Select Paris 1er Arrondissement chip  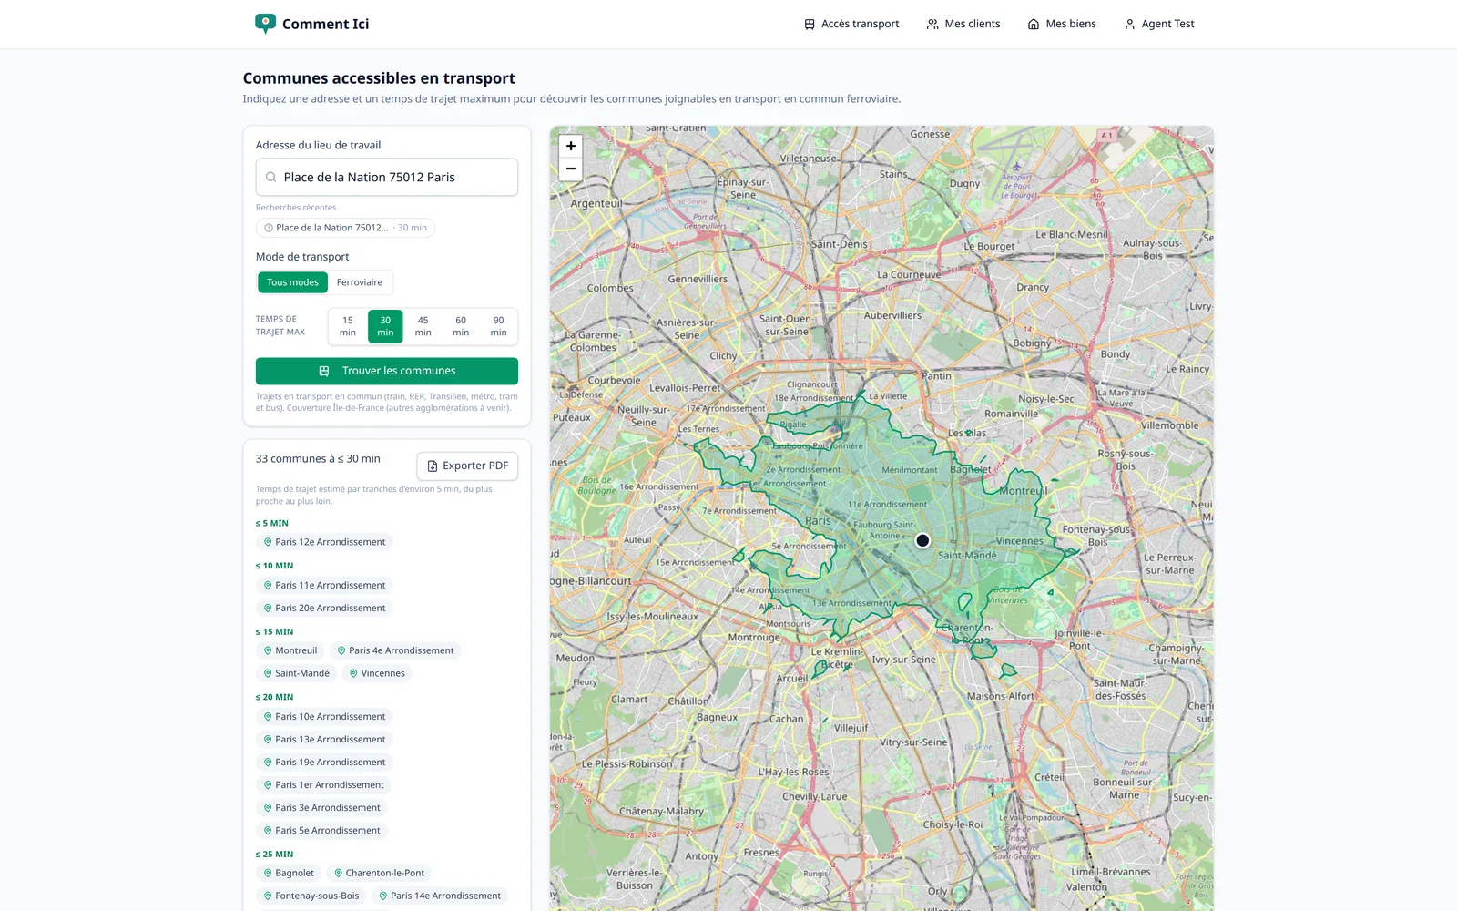323,785
